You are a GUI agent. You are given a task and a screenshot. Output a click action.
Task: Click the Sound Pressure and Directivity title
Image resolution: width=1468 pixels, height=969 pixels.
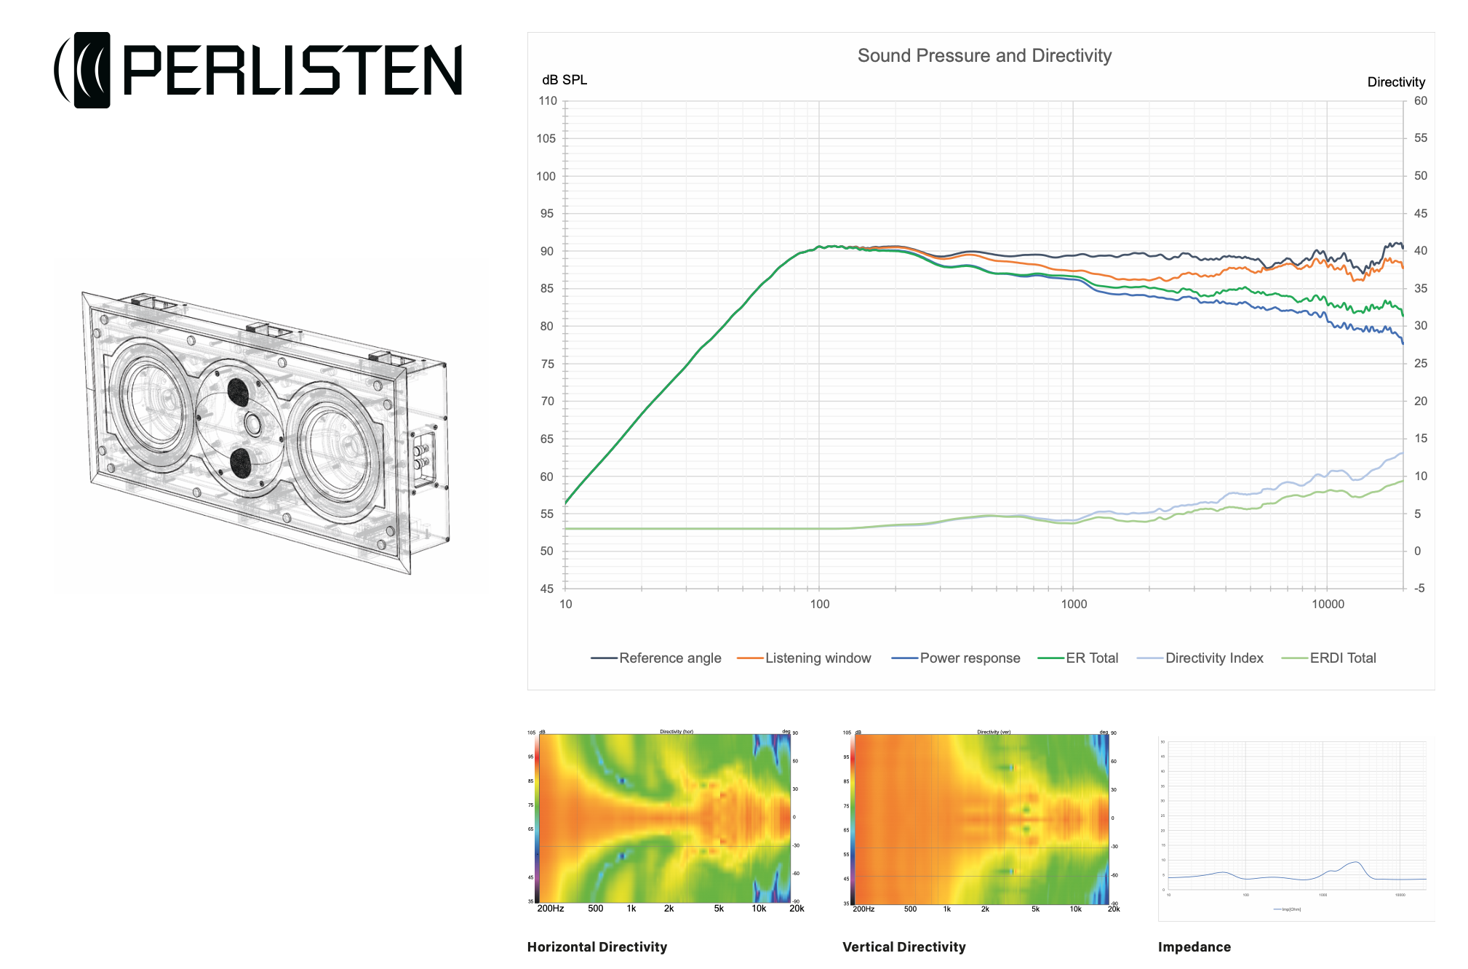pyautogui.click(x=984, y=56)
